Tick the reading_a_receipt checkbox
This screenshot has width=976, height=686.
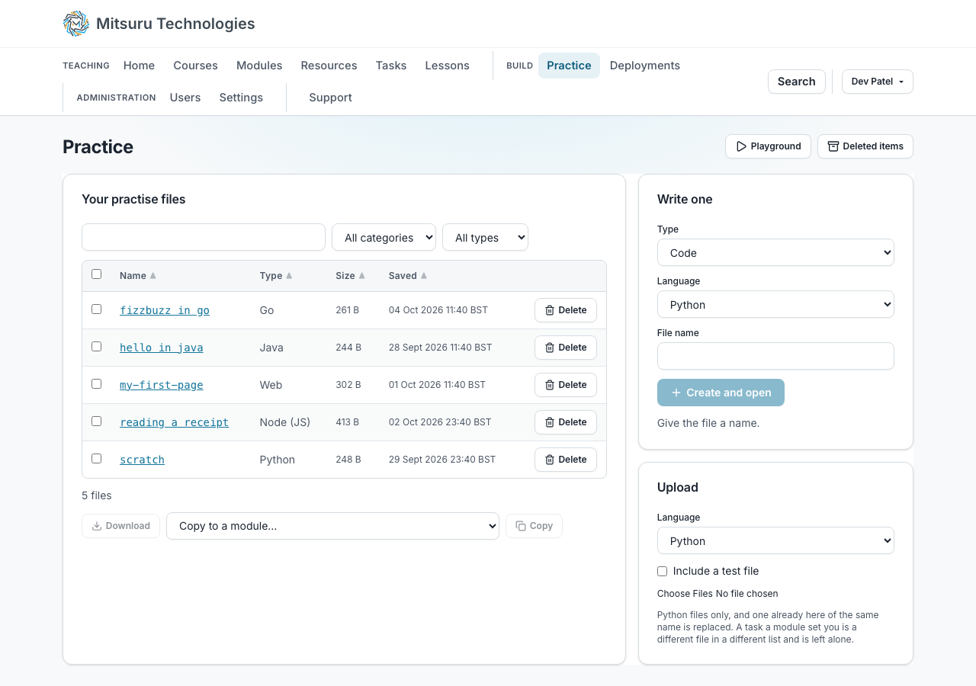tap(96, 422)
